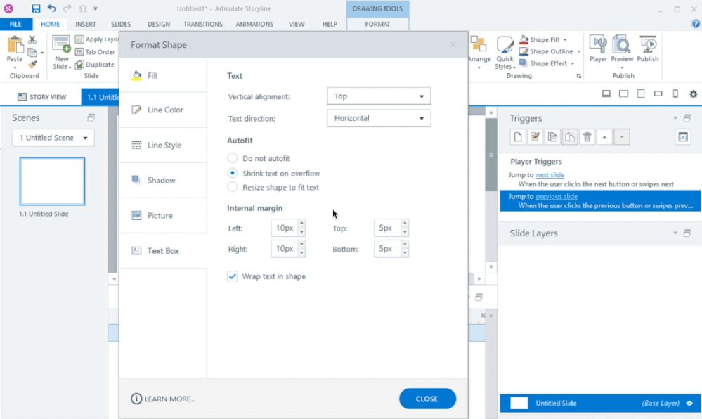Switch to mobile phone portrait preview icon
This screenshot has width=702, height=419.
pos(675,94)
